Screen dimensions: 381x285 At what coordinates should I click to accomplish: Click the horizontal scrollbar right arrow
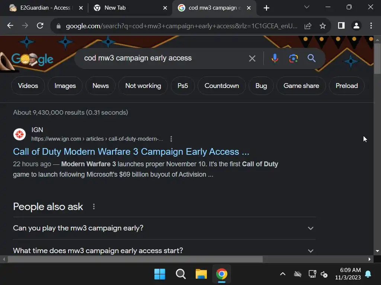369,259
